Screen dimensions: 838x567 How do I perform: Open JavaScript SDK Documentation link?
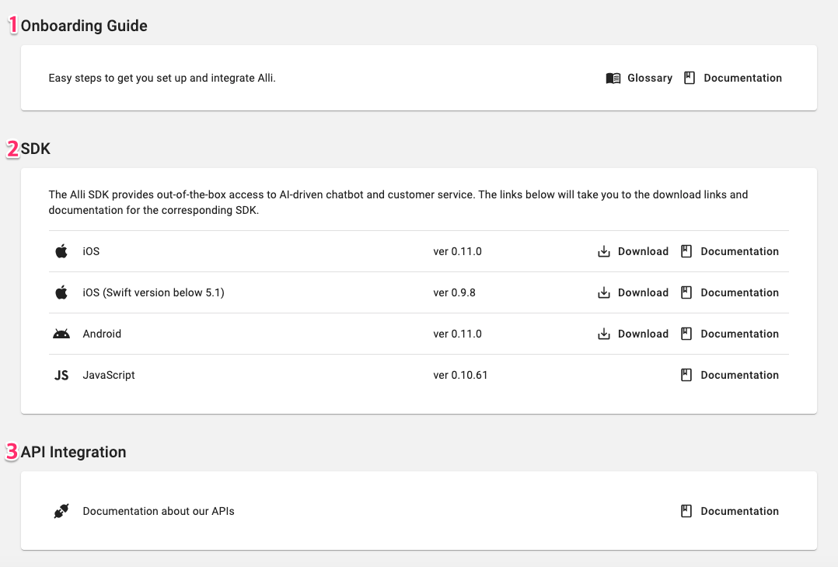(739, 376)
